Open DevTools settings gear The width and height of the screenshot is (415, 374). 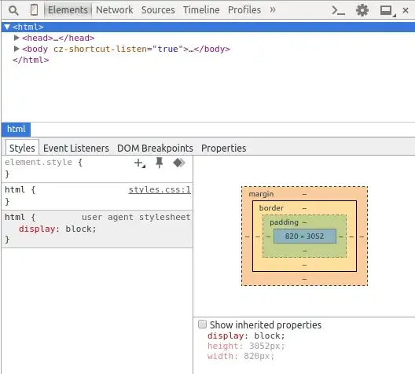point(362,10)
